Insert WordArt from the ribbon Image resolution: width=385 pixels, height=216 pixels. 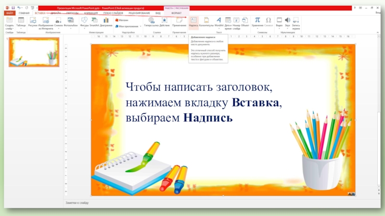point(219,22)
